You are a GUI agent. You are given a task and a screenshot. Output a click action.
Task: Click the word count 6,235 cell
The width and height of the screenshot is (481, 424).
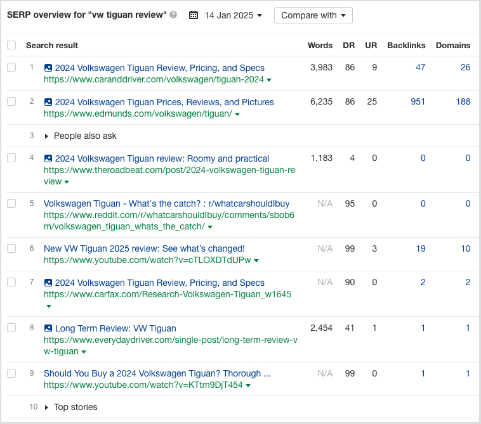(x=321, y=101)
